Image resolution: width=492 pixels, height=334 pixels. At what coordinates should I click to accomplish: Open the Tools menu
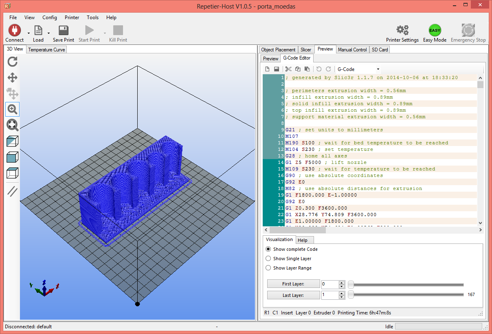(93, 18)
